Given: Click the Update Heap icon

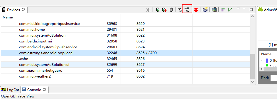Looking at the screenshot, I should point(158,10).
